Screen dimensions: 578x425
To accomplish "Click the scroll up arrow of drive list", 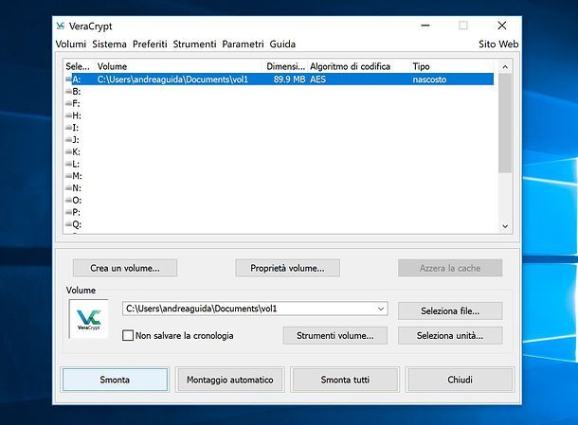I will coord(505,67).
